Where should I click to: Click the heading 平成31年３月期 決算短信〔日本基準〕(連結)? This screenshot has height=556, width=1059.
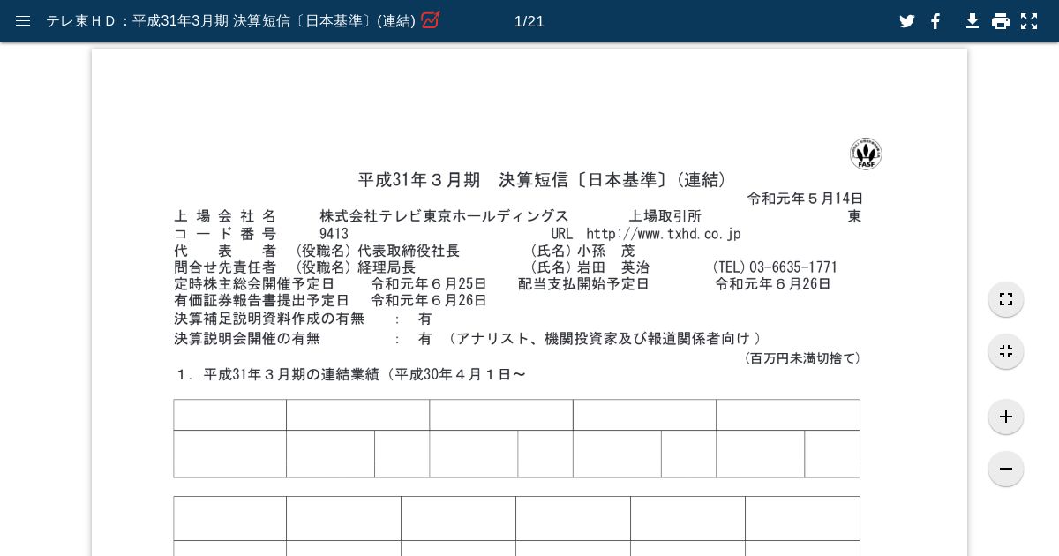(543, 180)
